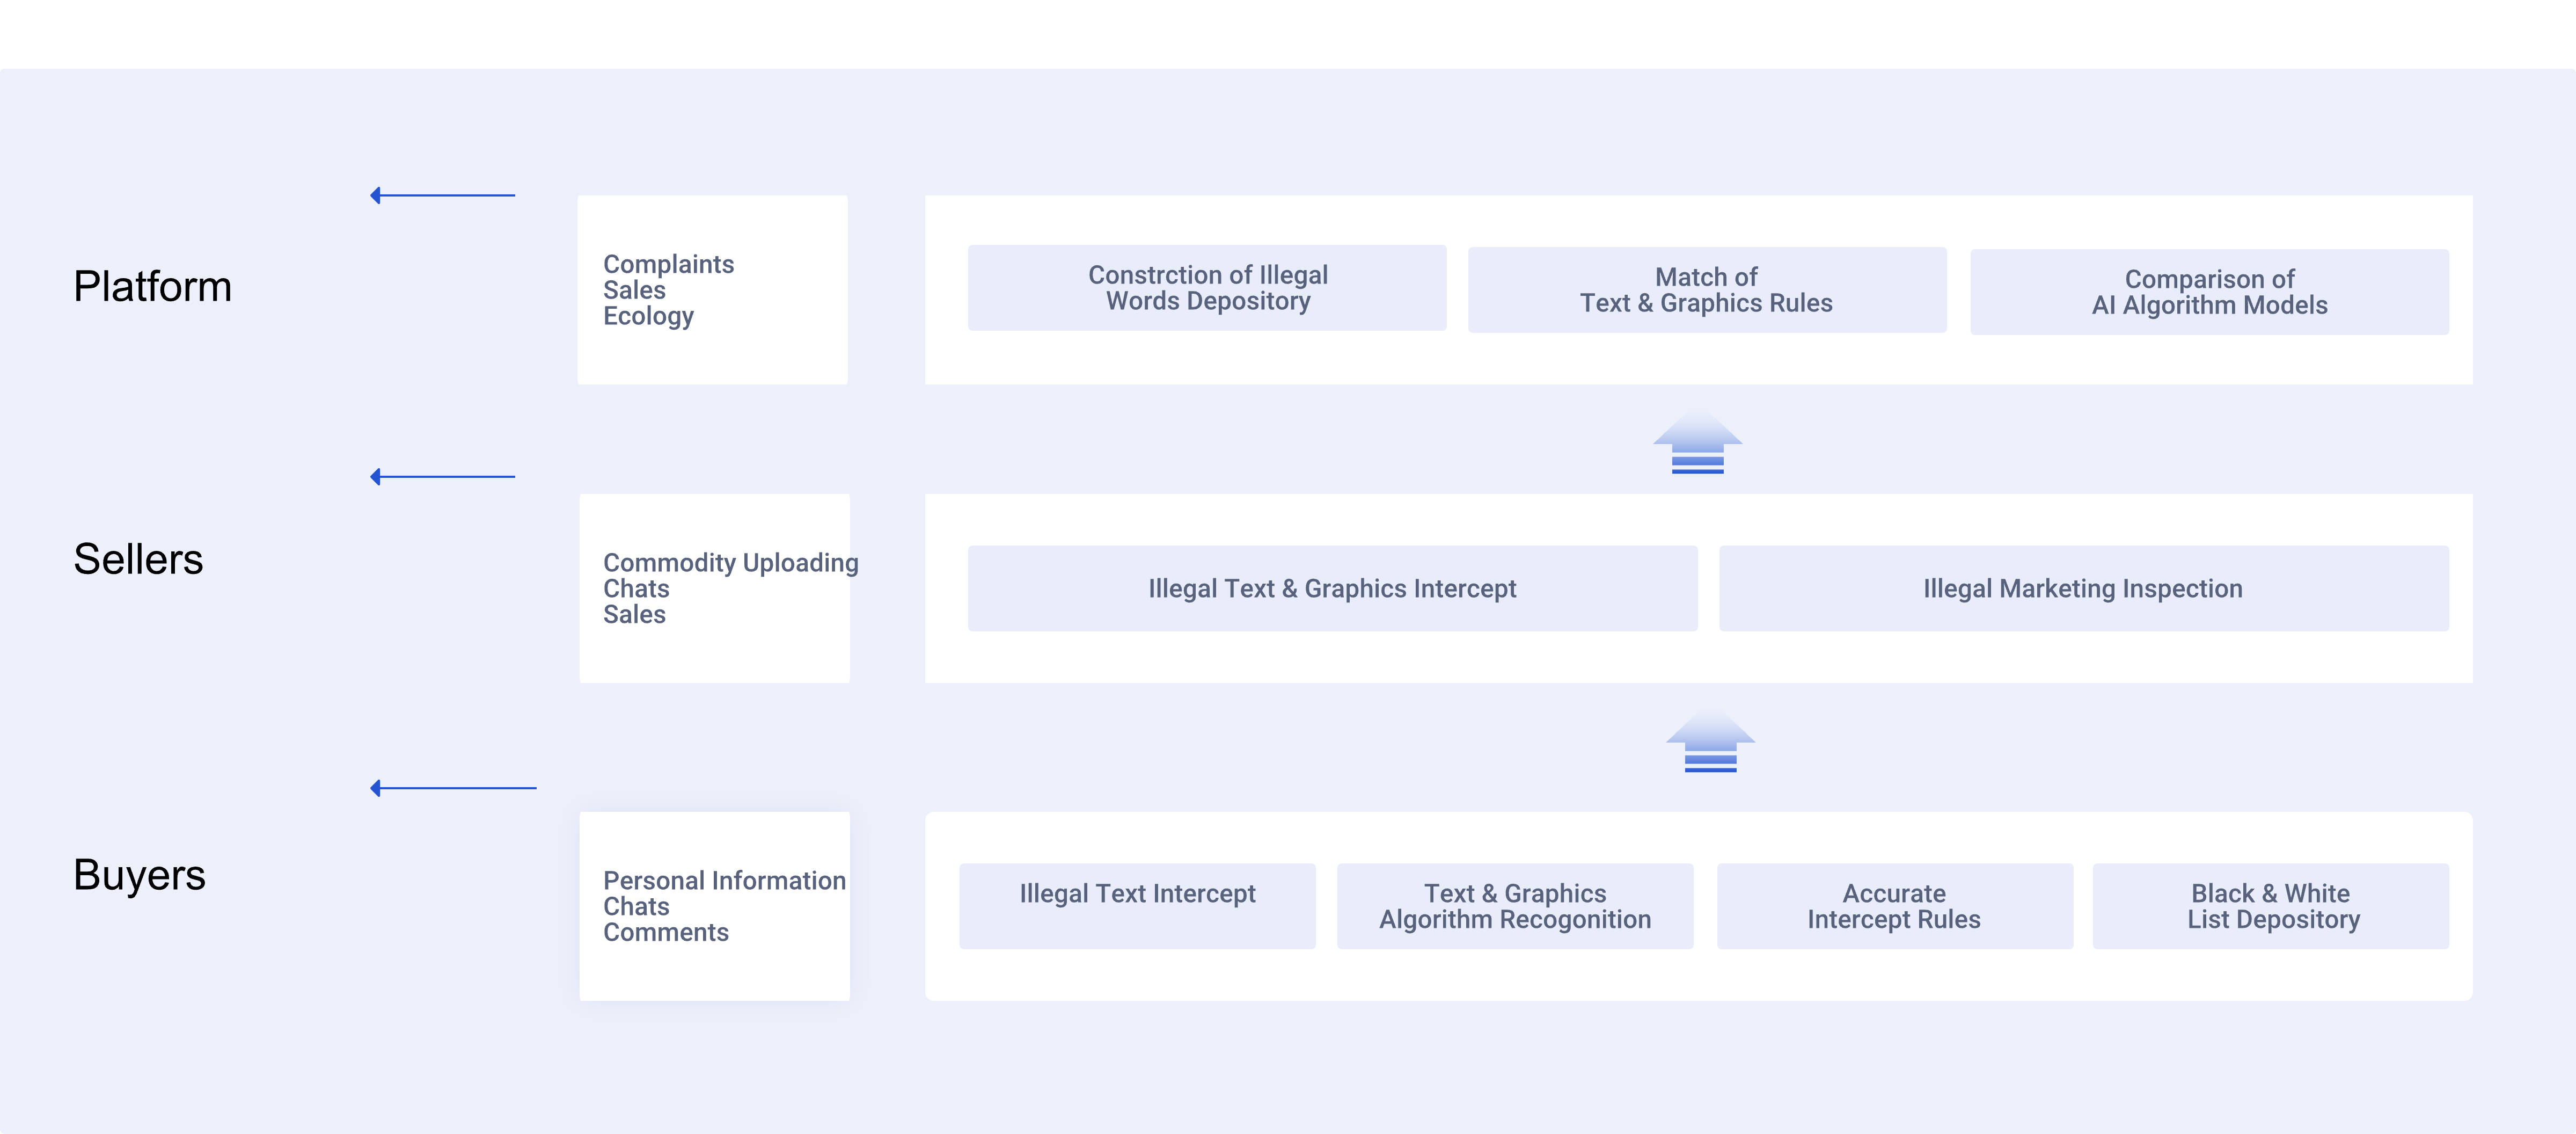The height and width of the screenshot is (1134, 2576).
Task: Click Accurate Intercept Rules box
Action: (1893, 906)
